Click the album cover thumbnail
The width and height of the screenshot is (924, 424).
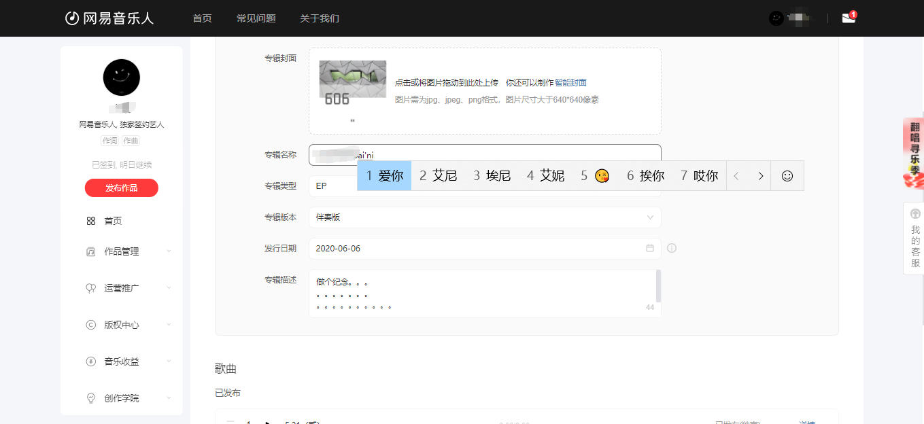pos(352,83)
